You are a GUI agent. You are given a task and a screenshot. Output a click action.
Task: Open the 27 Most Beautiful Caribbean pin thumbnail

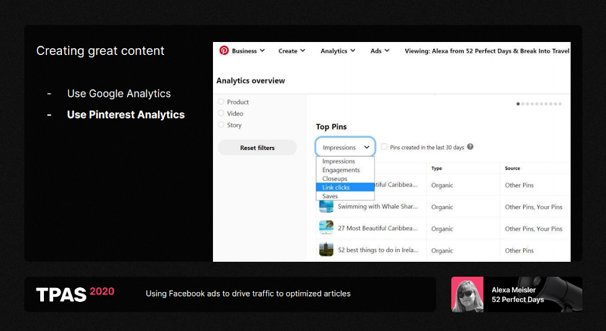click(x=326, y=228)
